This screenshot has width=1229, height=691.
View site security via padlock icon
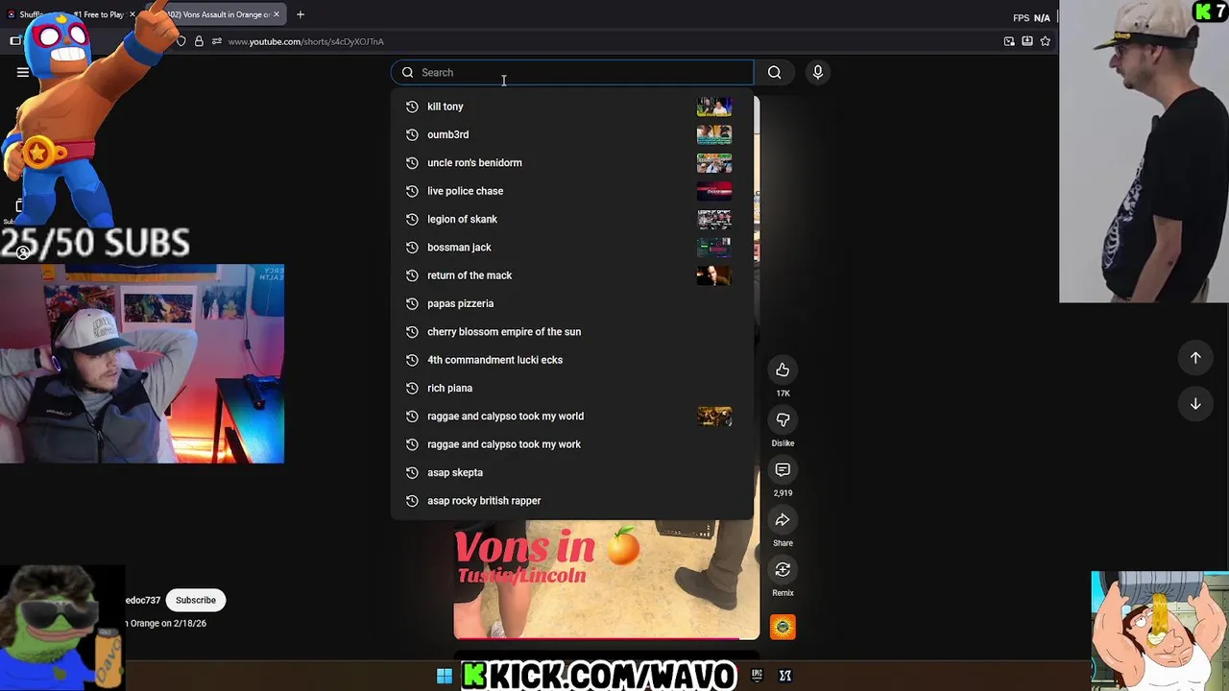coord(199,41)
